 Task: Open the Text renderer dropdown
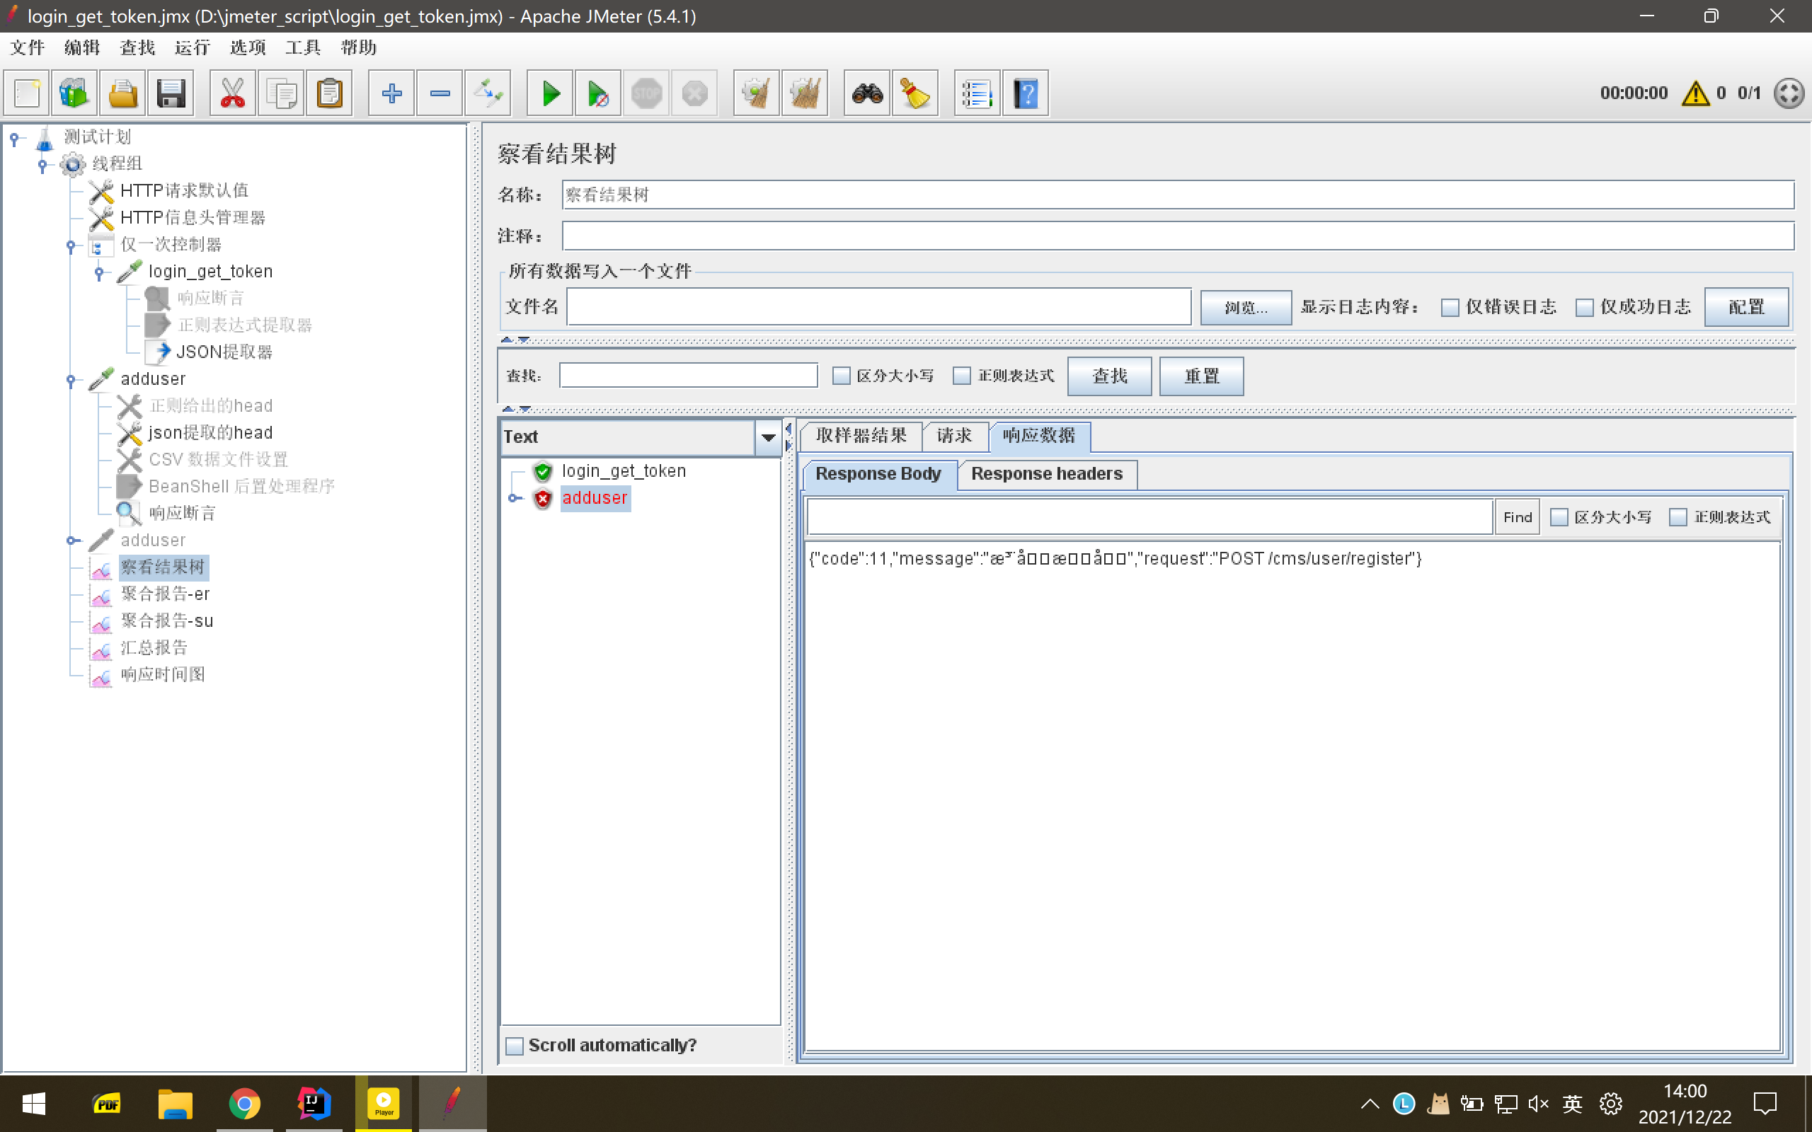pyautogui.click(x=767, y=437)
